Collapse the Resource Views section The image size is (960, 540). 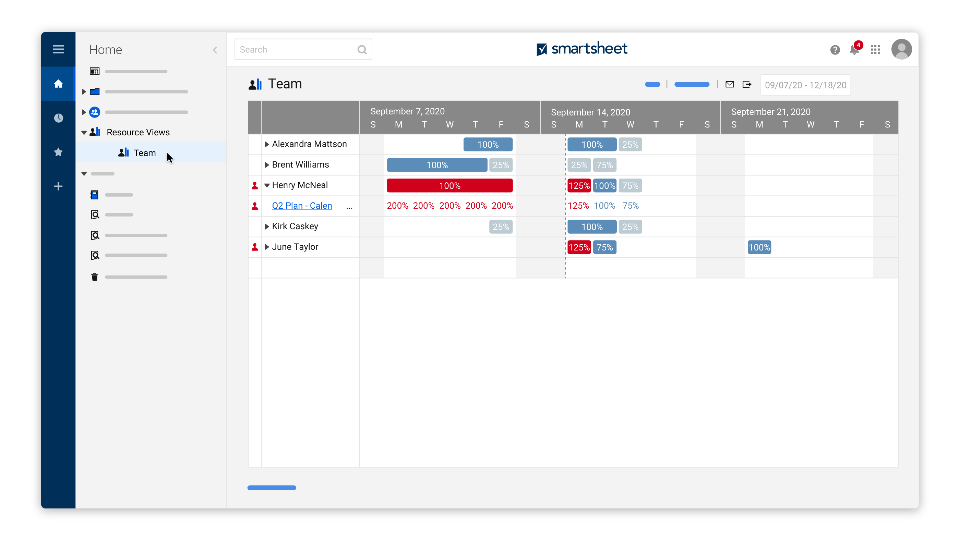pos(84,133)
